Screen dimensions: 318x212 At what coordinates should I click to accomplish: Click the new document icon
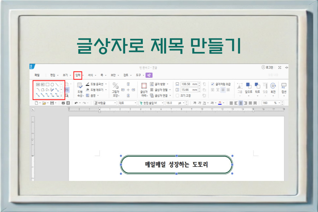point(36,103)
